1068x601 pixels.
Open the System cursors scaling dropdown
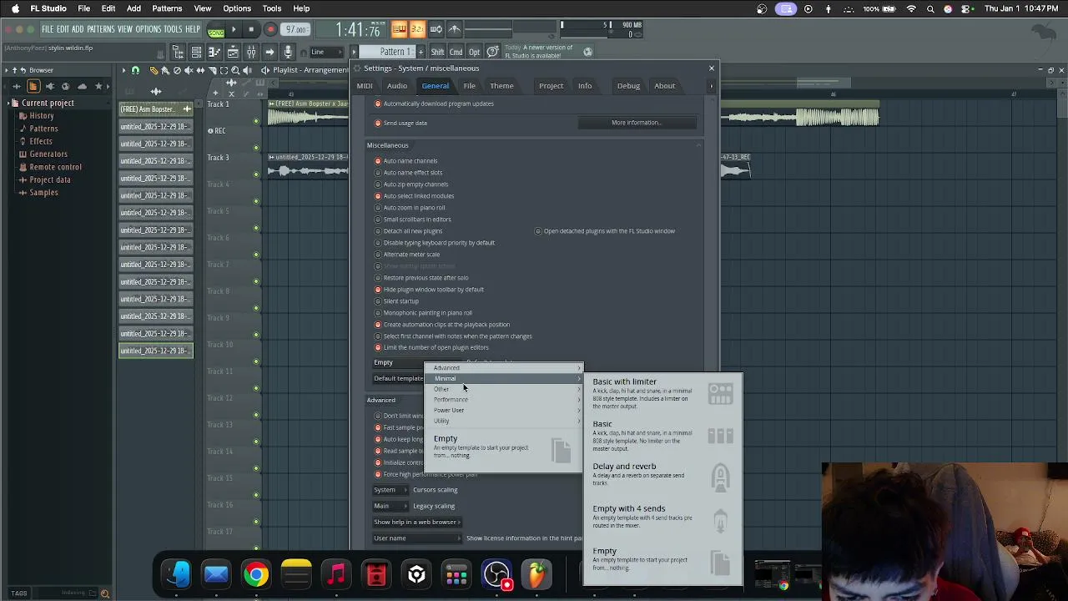tap(390, 490)
